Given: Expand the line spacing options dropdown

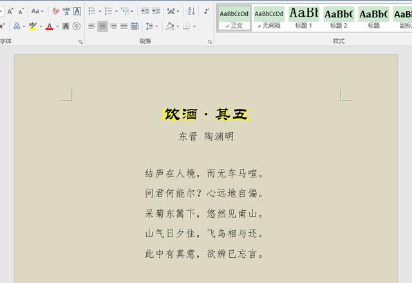Looking at the screenshot, I should tap(156, 26).
